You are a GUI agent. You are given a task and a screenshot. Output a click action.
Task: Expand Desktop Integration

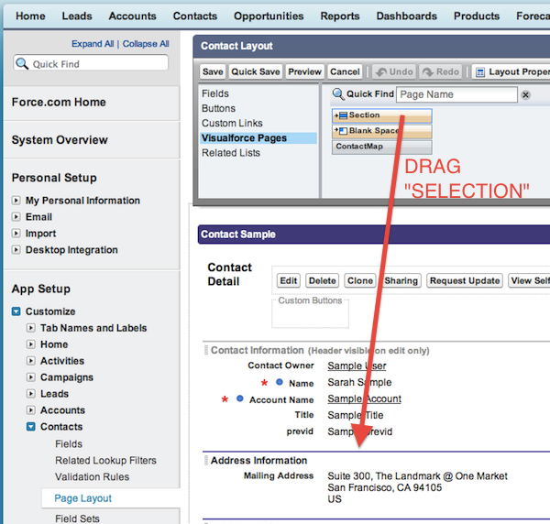16,249
